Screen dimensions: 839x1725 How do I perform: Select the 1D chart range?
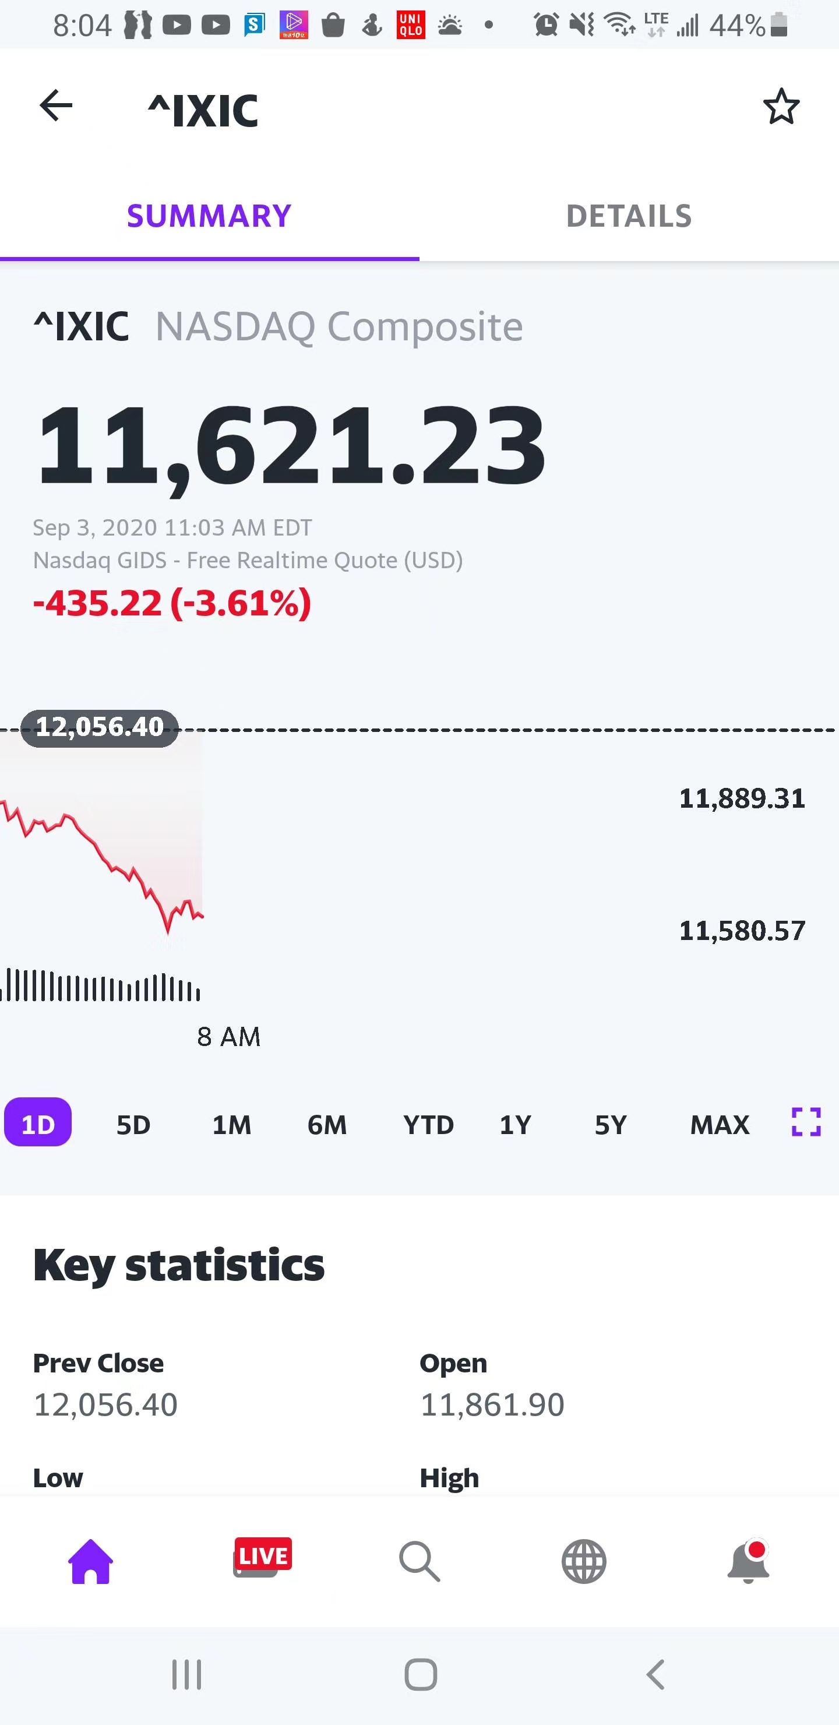point(38,1123)
